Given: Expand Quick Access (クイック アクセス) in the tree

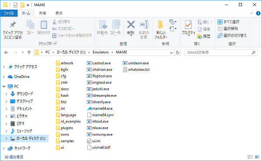Looking at the screenshot, I should tap(4, 67).
